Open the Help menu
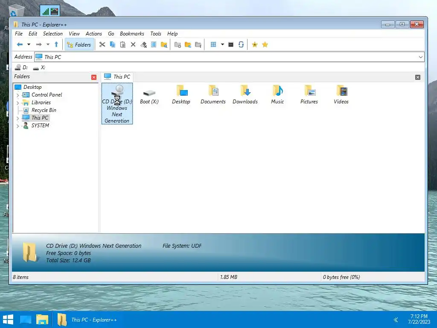This screenshot has height=328, width=437. click(x=172, y=33)
